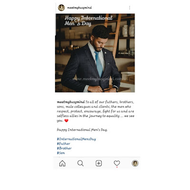Viewport: 190px width, 190px height.
Task: Open the Activity heart icon
Action: coord(117,163)
